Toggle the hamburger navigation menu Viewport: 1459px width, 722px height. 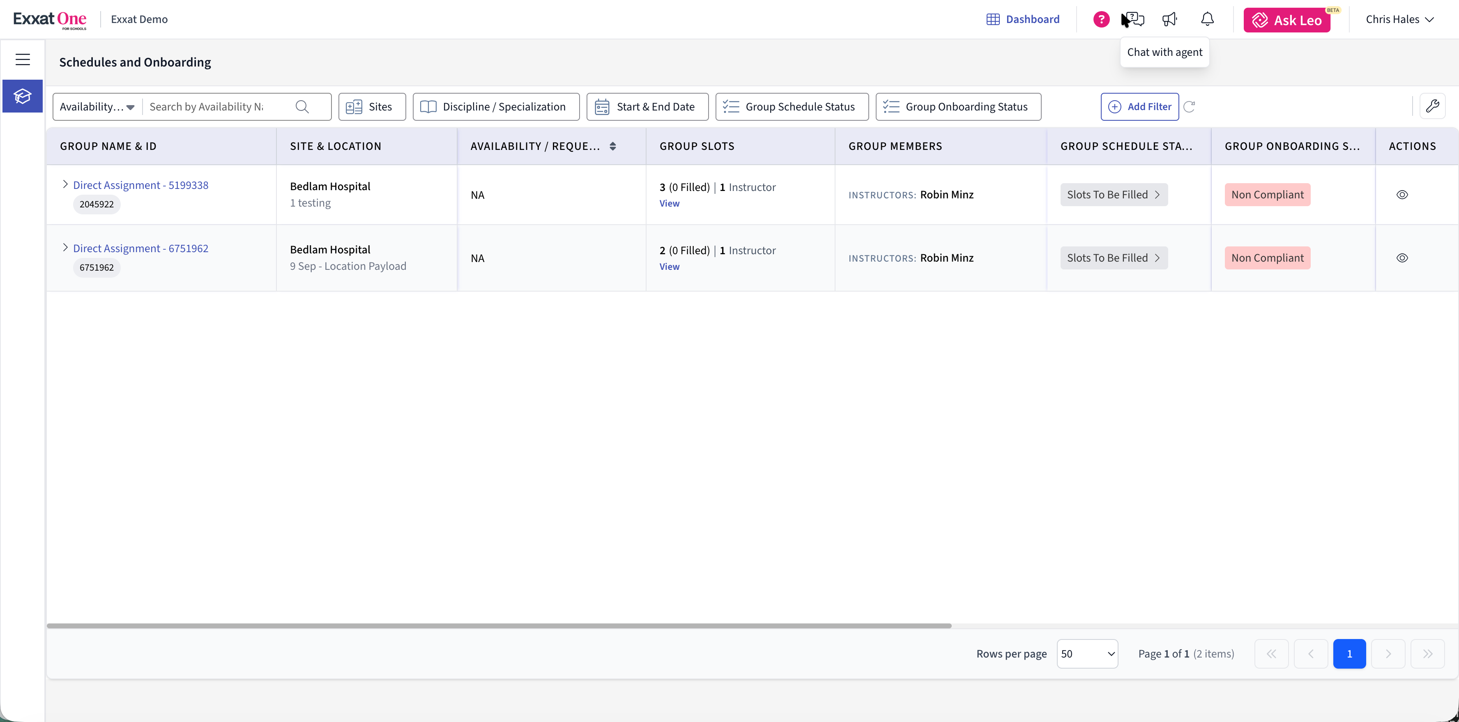click(23, 60)
